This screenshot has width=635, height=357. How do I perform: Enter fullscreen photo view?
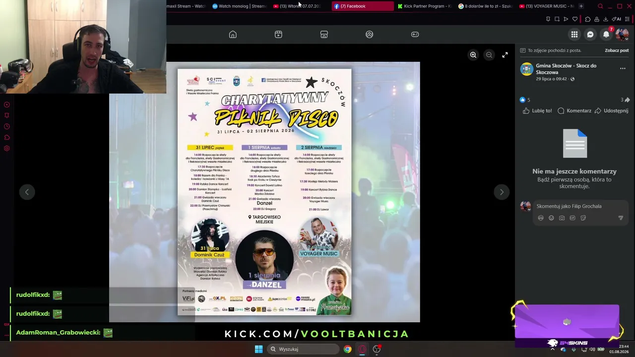click(505, 55)
